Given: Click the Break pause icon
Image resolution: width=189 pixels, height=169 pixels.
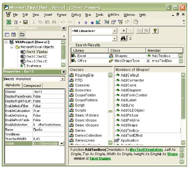Looking at the screenshot, I should pos(86,22).
